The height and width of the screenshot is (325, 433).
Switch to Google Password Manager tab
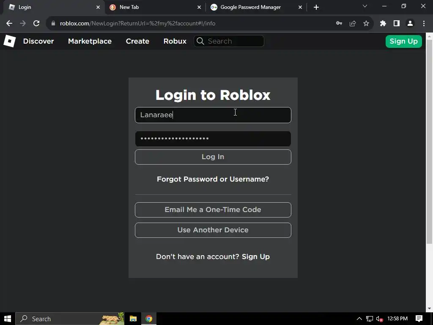tap(255, 7)
